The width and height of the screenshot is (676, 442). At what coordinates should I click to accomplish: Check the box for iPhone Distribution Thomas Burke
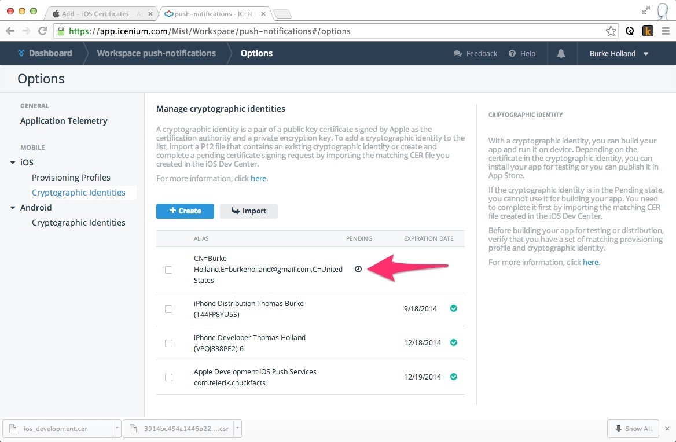[168, 309]
